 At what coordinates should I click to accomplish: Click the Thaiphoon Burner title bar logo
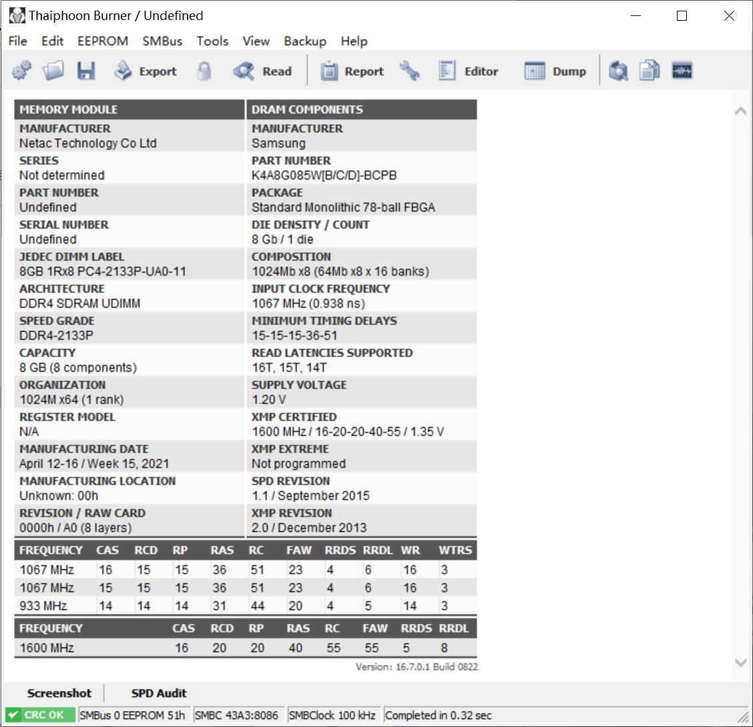pyautogui.click(x=17, y=15)
